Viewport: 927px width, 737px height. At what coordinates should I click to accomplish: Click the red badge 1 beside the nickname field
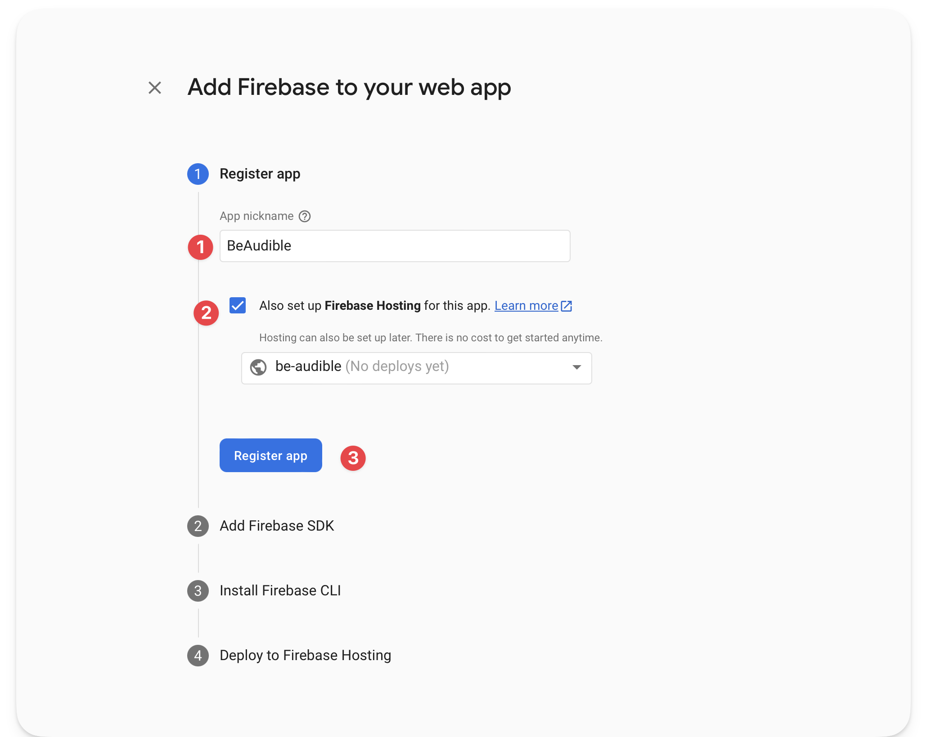[201, 247]
